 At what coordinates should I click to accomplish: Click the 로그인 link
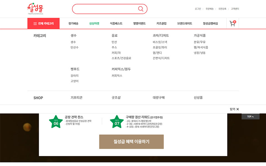click(198, 9)
